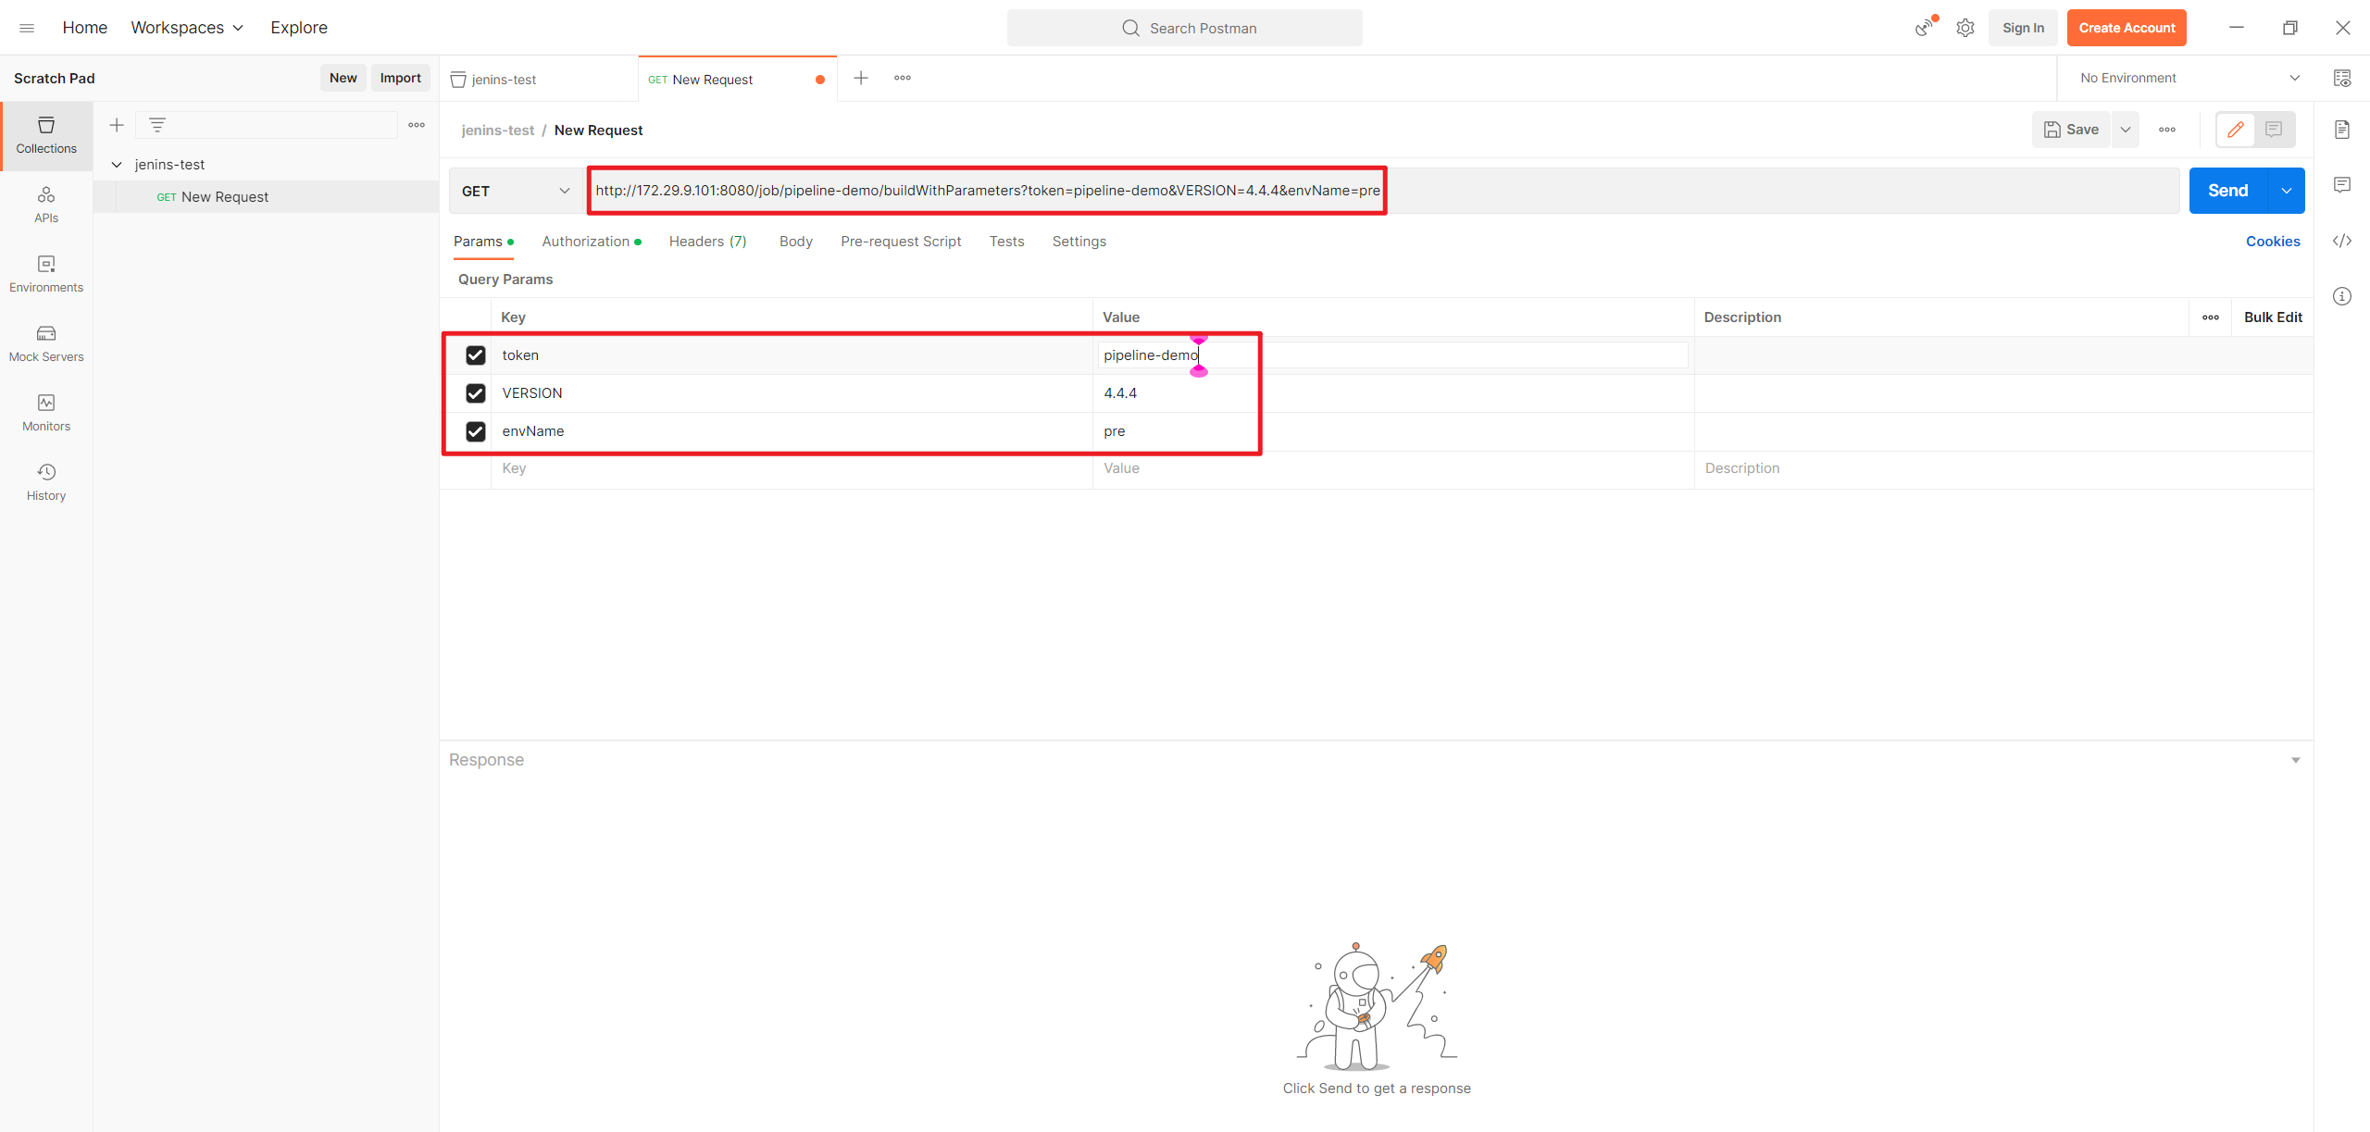Open the request info icon
The width and height of the screenshot is (2370, 1132).
2342,296
